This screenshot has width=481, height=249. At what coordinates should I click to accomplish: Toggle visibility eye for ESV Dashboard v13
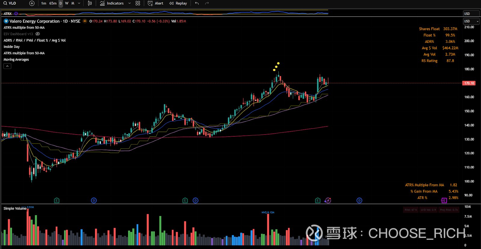click(x=38, y=34)
